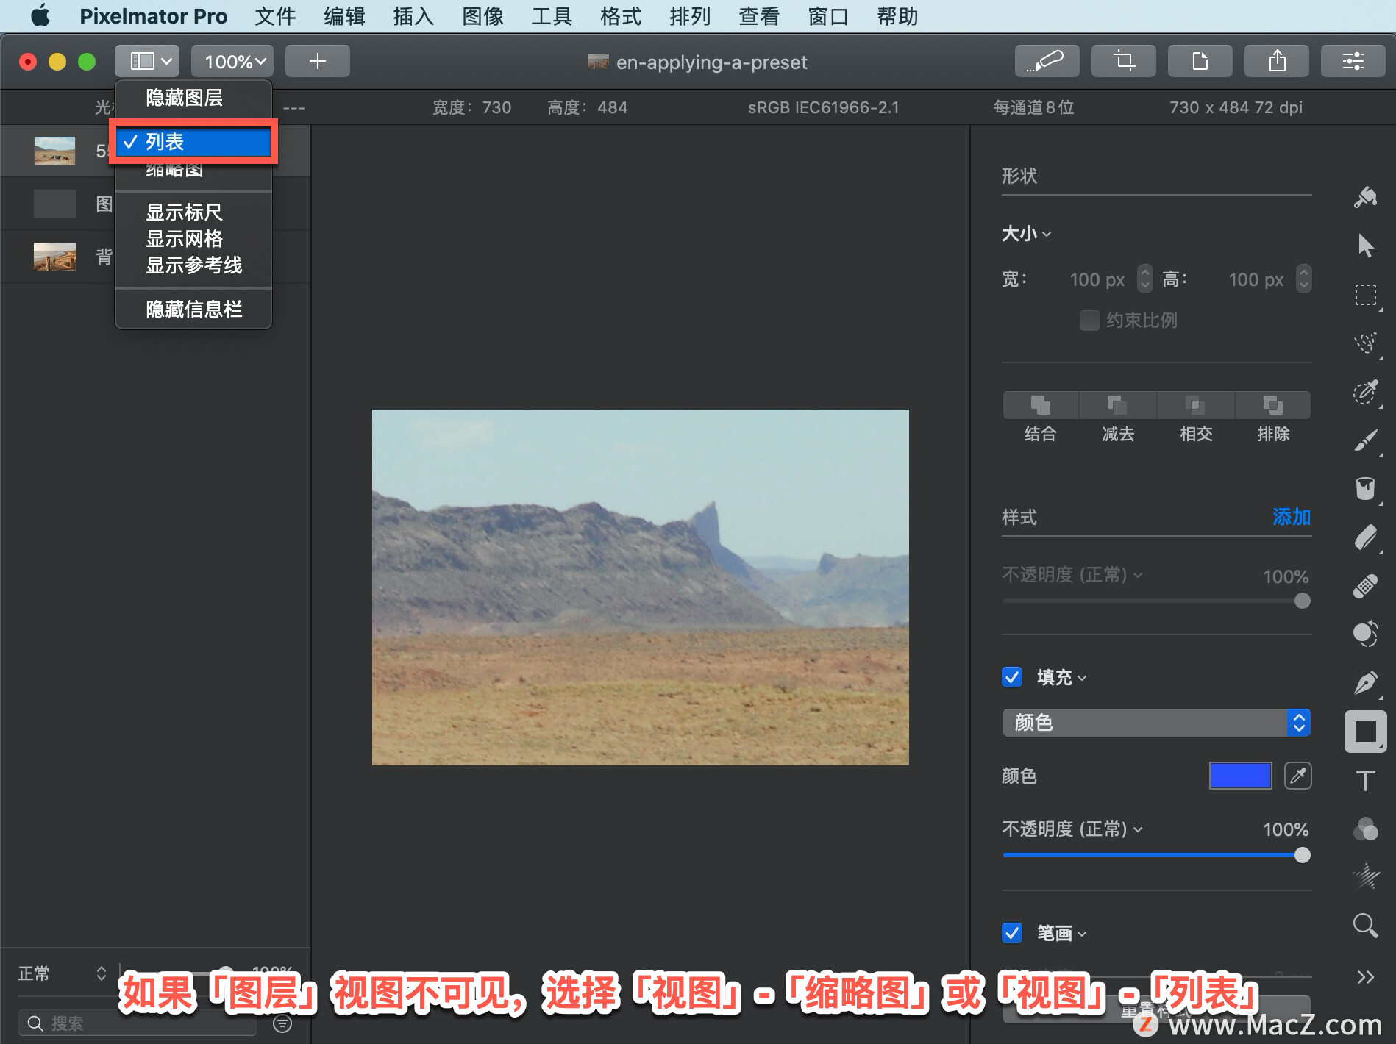1396x1044 pixels.
Task: Select the Crop button in toolbar
Action: click(1123, 61)
